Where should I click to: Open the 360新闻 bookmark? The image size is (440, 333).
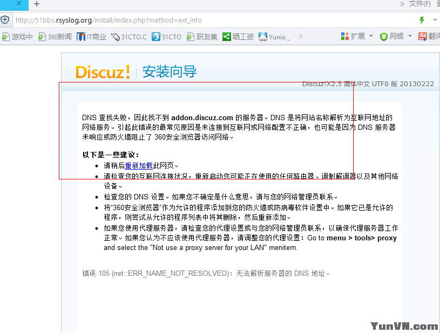coord(55,37)
